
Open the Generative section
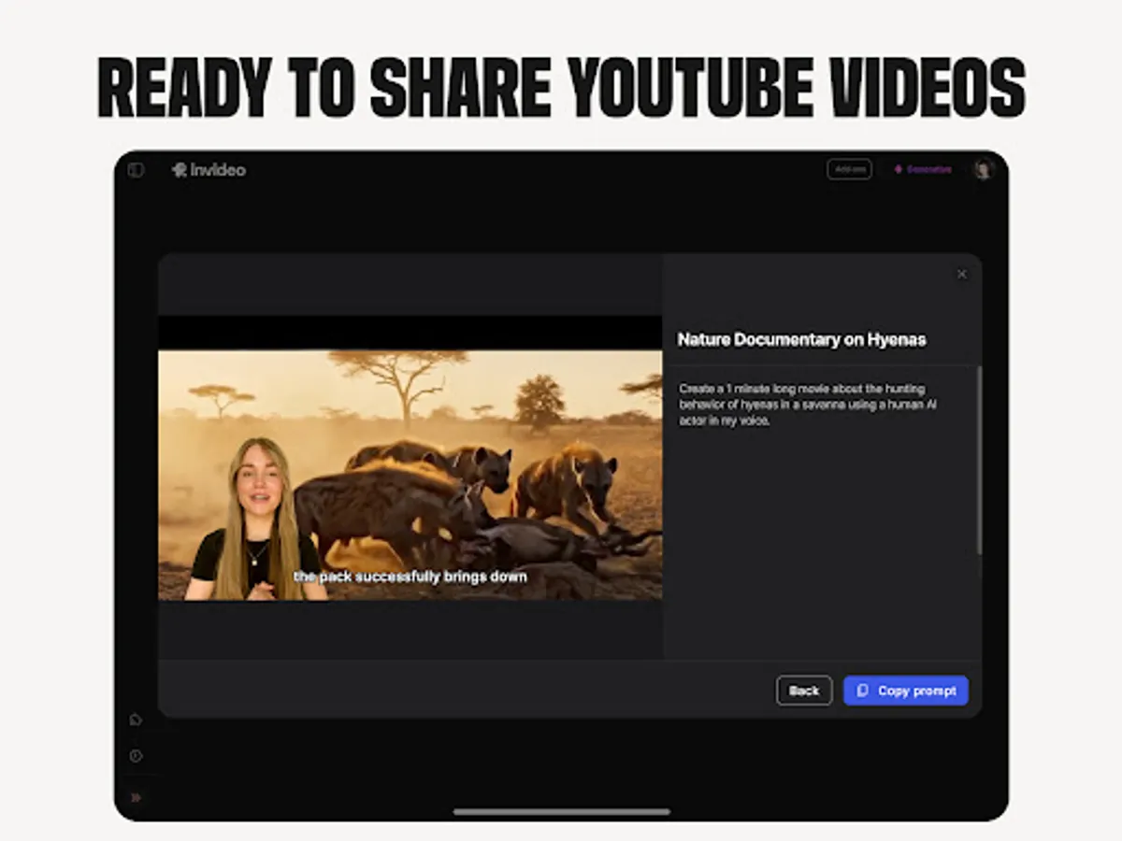pos(924,169)
